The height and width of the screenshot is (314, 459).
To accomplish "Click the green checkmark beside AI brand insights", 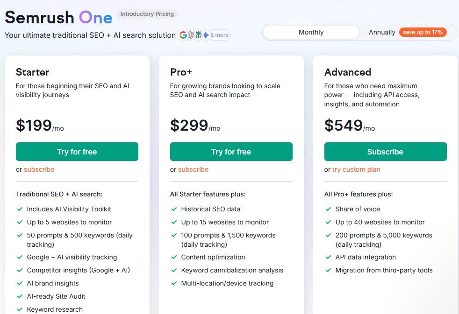I will [x=20, y=283].
